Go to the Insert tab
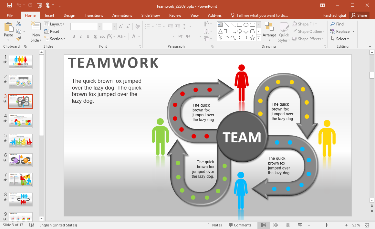The image size is (375, 229). click(x=49, y=15)
